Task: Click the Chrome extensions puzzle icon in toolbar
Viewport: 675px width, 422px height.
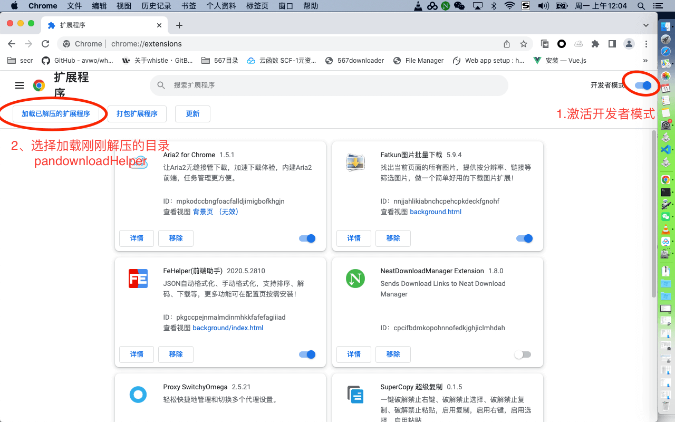Action: pos(595,44)
